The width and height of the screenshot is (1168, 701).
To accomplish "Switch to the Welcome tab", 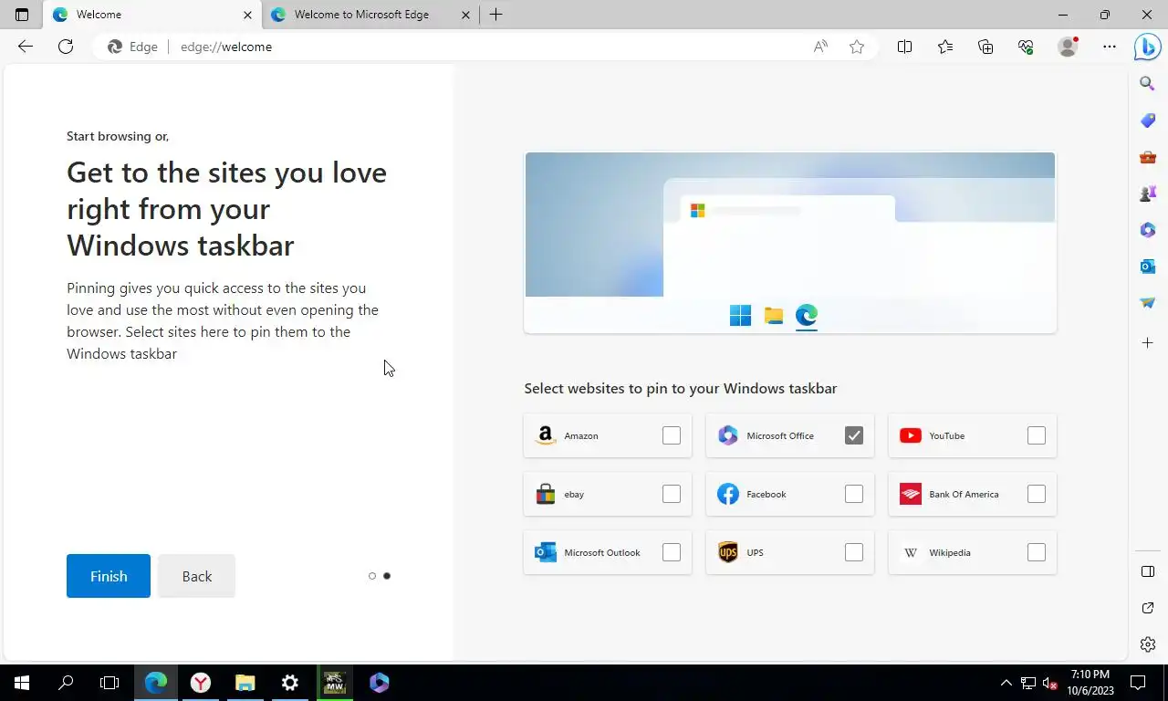I will coord(151,15).
